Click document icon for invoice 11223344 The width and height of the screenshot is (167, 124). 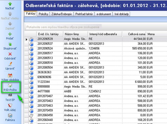pos(31,82)
